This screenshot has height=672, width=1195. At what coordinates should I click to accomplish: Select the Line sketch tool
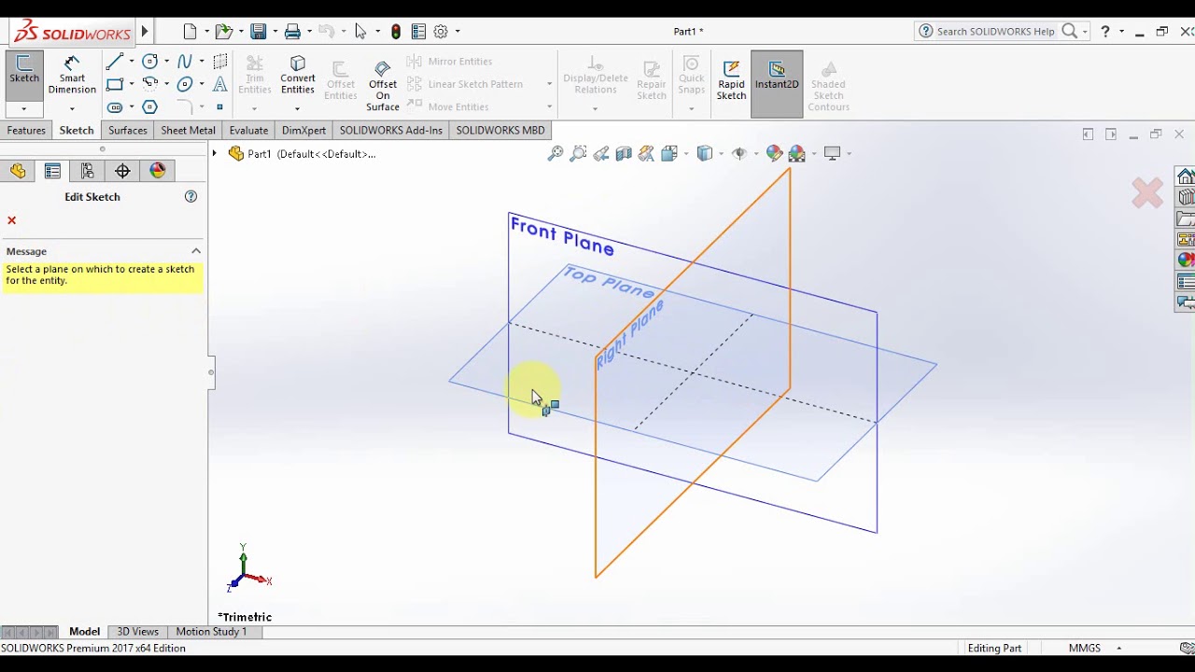pyautogui.click(x=115, y=62)
